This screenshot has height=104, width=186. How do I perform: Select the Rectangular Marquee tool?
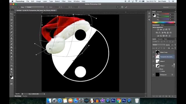pos(12,17)
